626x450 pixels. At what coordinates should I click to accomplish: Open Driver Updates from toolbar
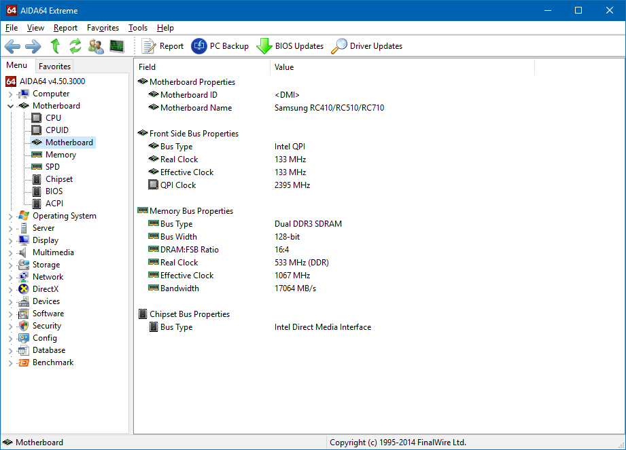click(x=367, y=46)
